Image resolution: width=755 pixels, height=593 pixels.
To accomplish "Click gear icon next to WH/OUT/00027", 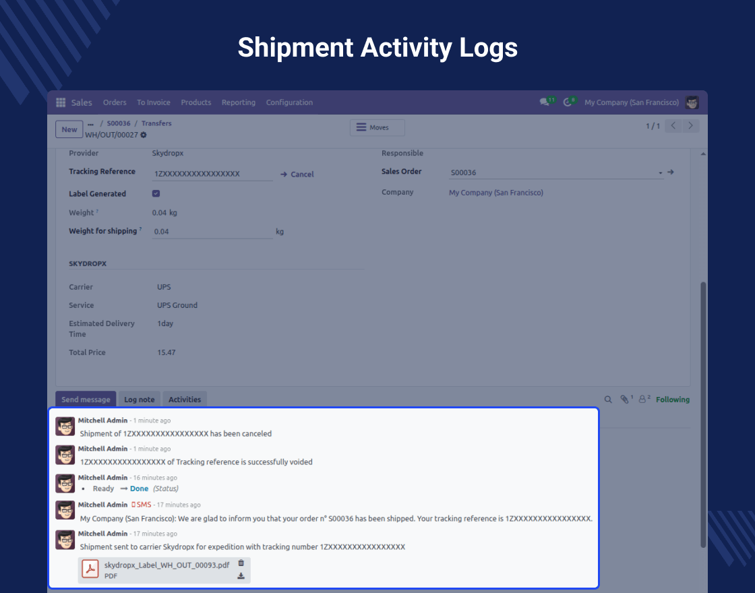I will coord(144,135).
